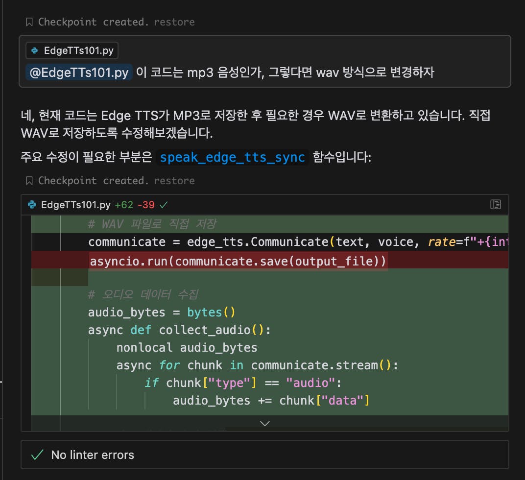The image size is (525, 480).
Task: Open EdgeTTs101.py from the diff header
Action: [x=76, y=204]
